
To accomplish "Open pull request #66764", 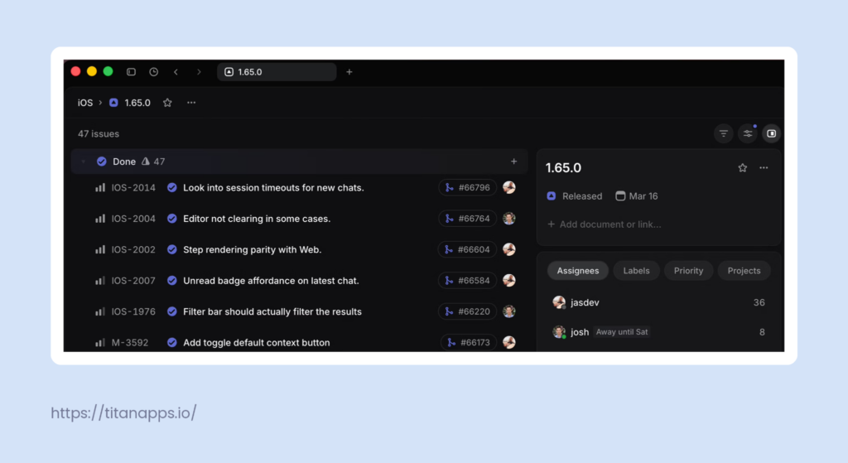I will 467,219.
